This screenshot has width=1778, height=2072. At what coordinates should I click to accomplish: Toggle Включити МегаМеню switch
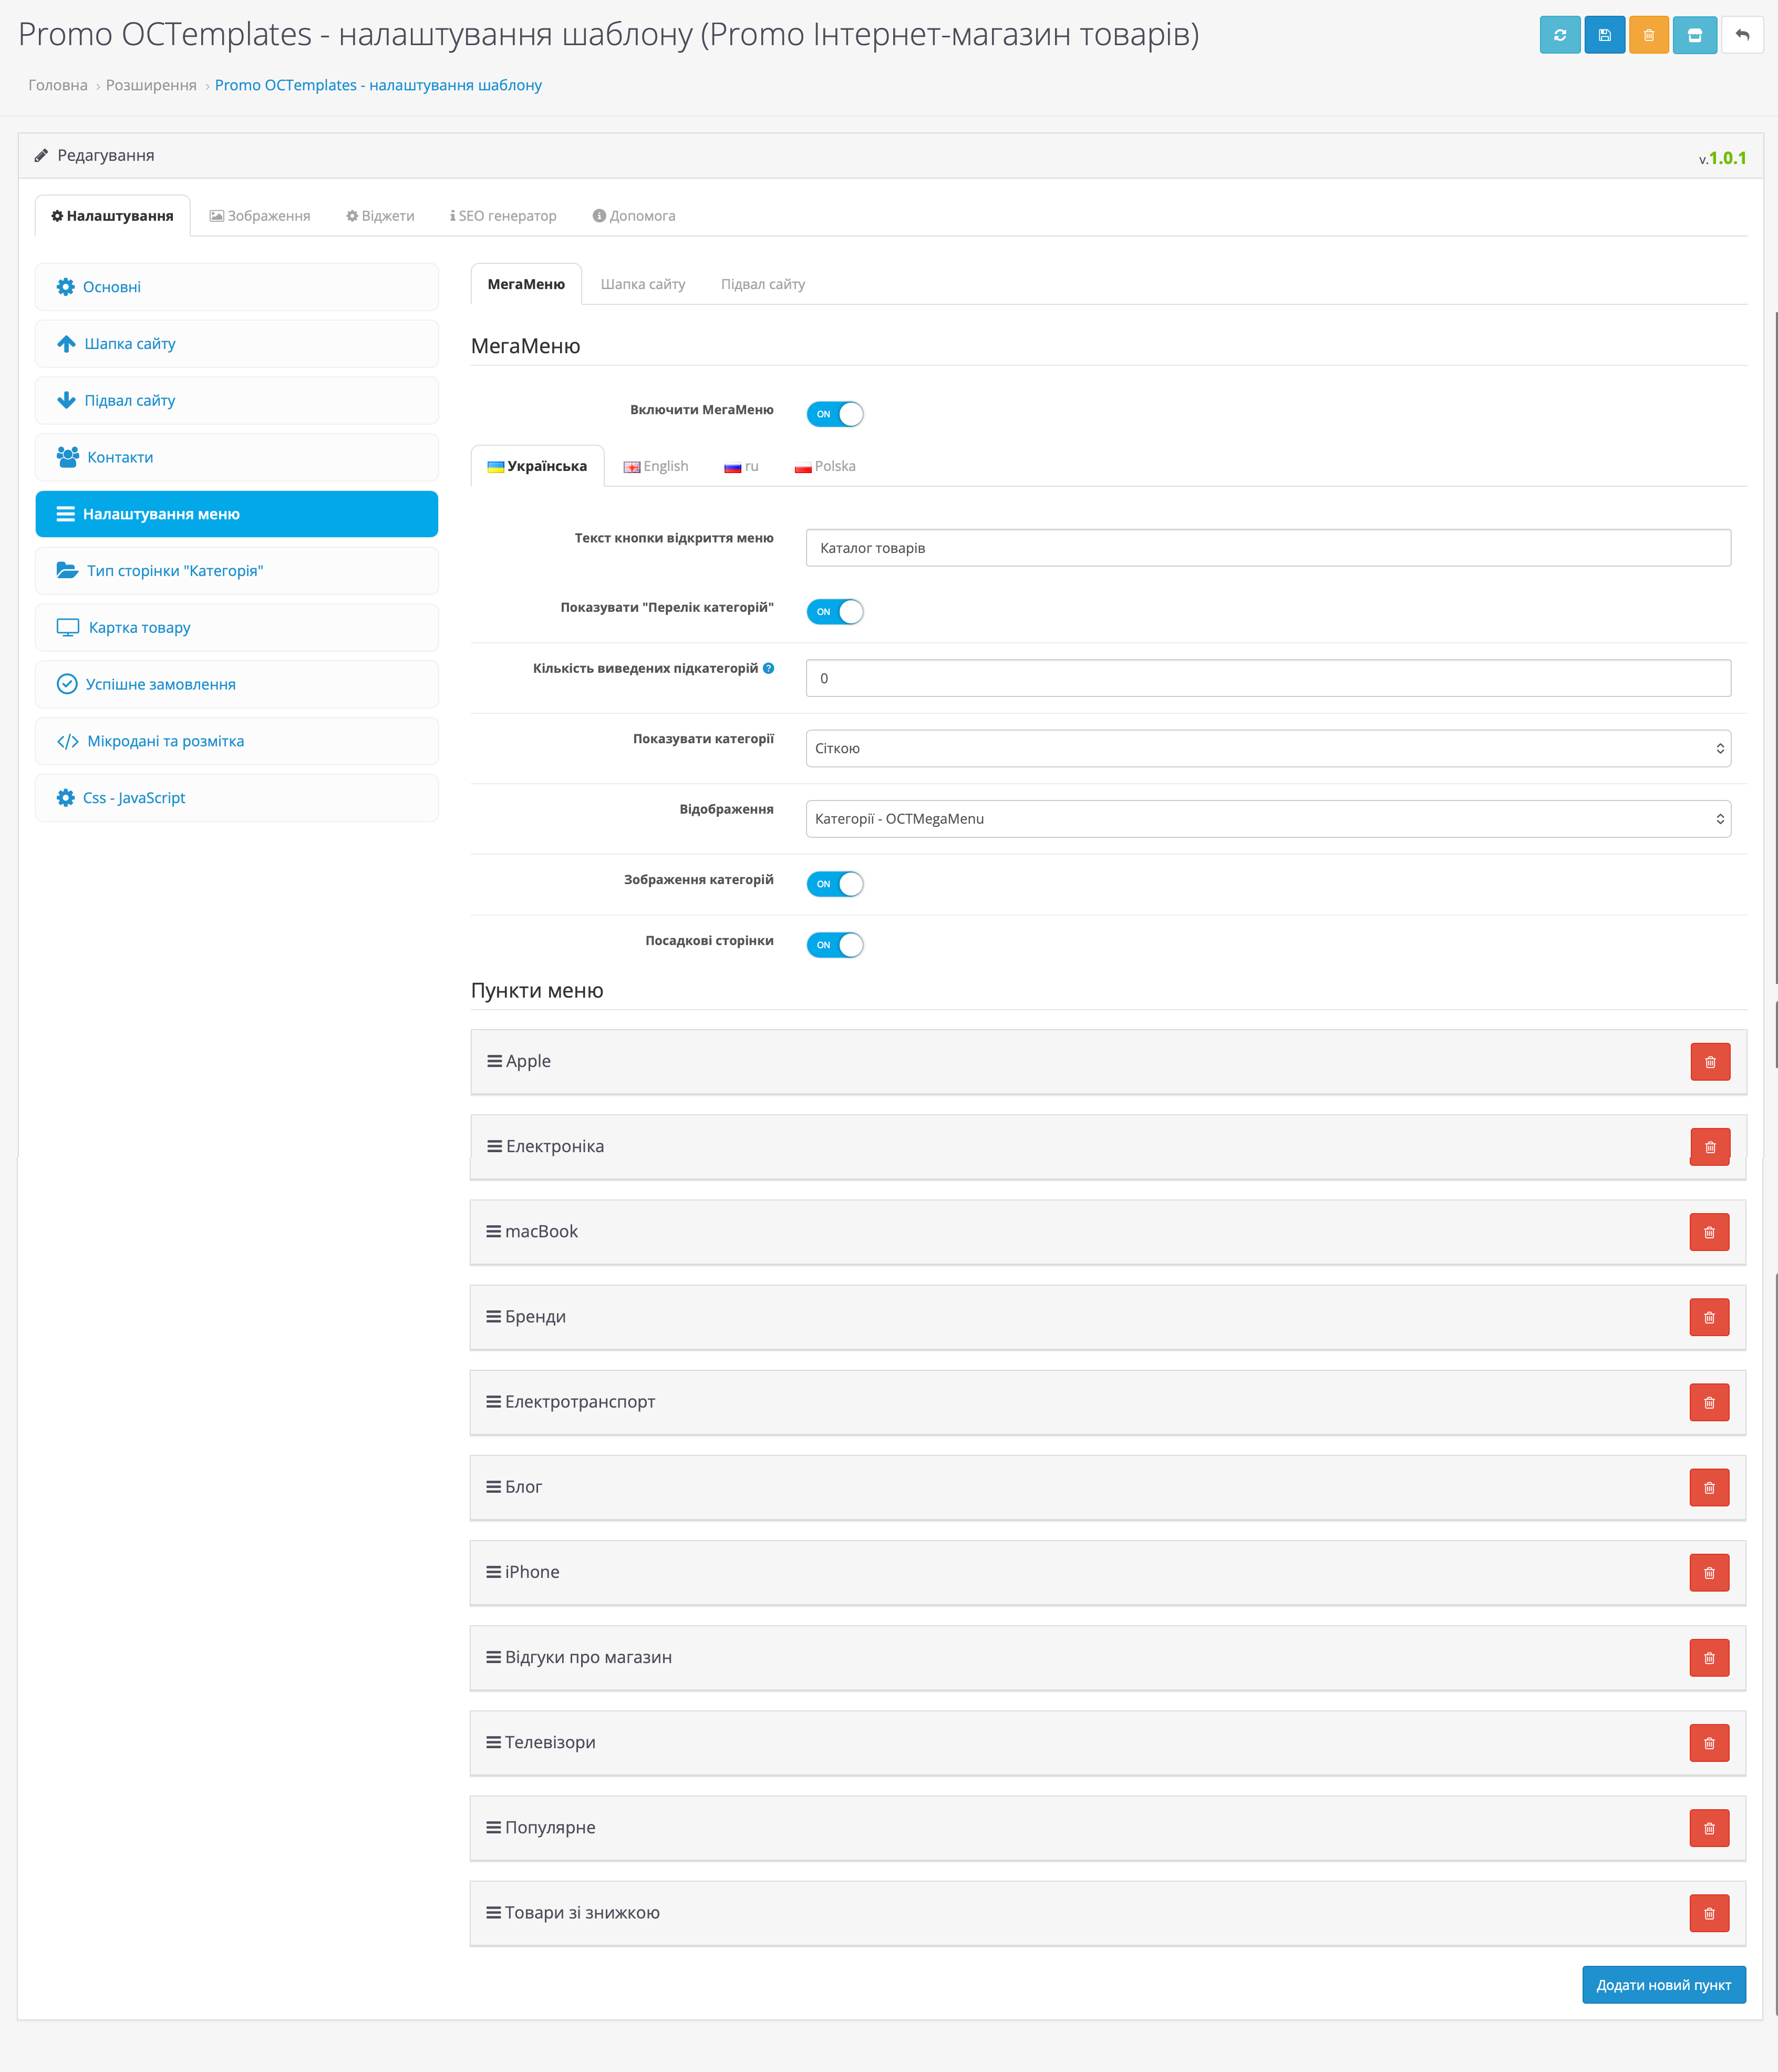tap(834, 414)
